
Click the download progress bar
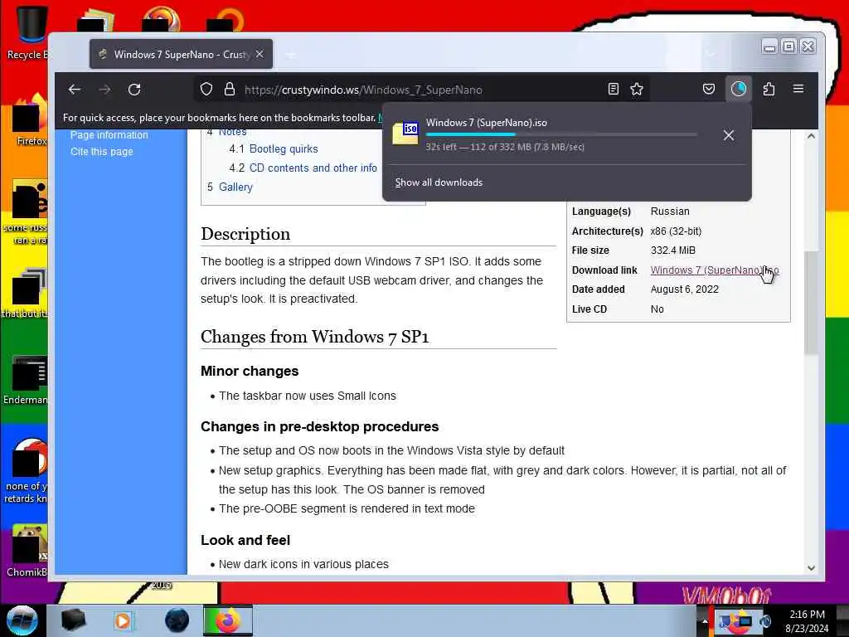pos(561,134)
